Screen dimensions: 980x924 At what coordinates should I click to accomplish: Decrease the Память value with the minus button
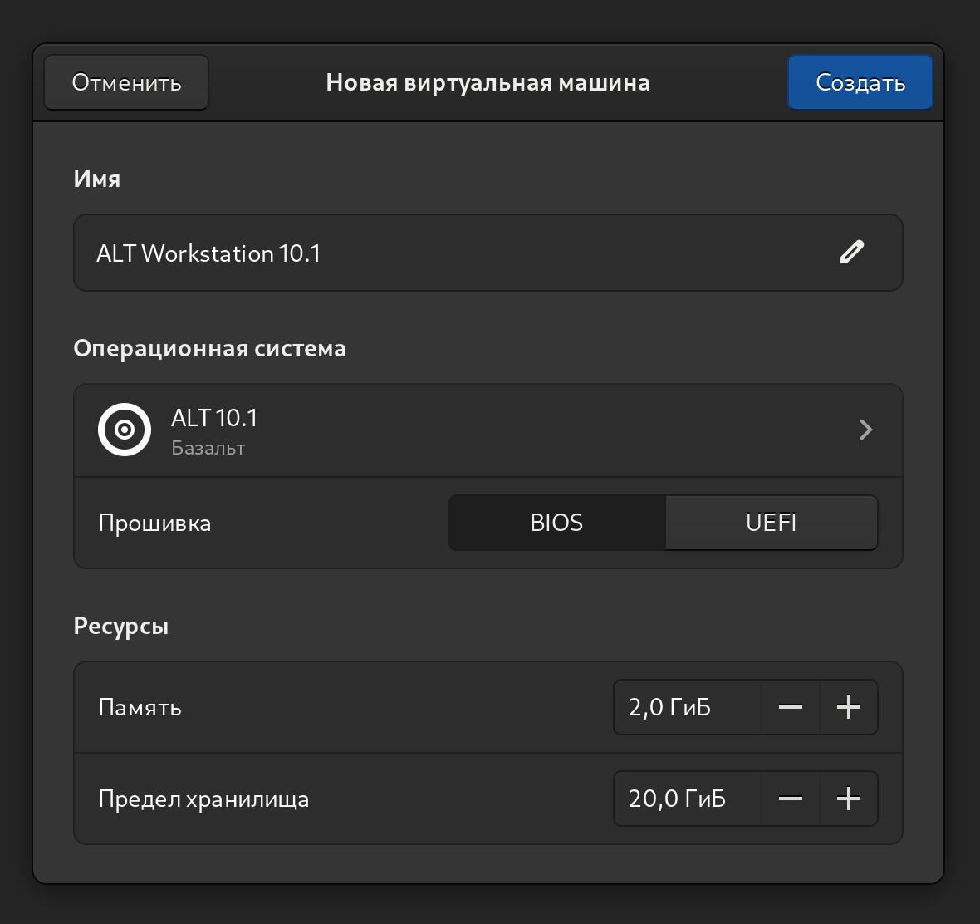(x=791, y=707)
